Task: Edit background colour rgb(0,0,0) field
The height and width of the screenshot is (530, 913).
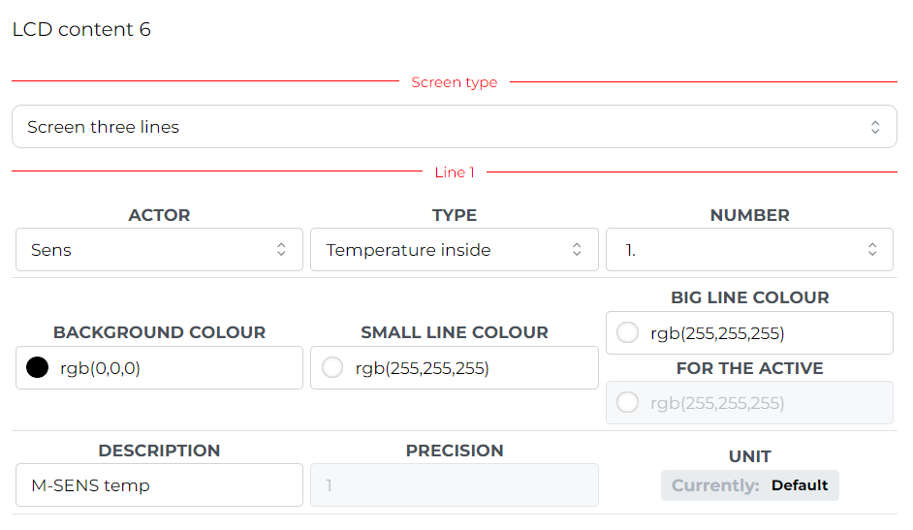Action: [159, 367]
